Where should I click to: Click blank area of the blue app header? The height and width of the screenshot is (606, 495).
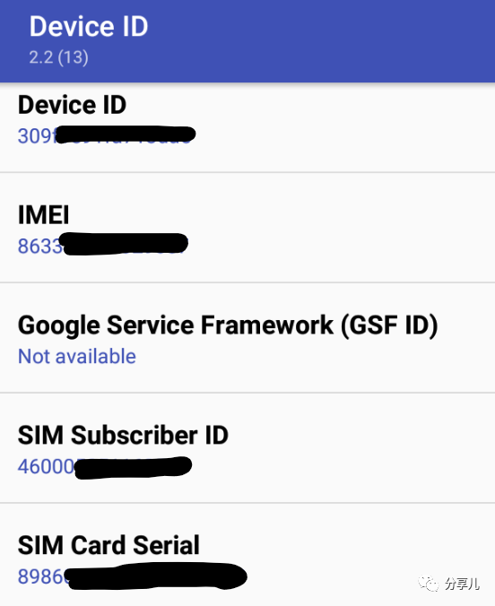coord(321,41)
